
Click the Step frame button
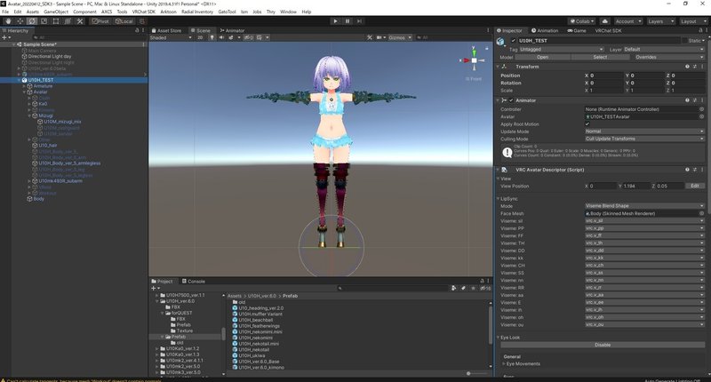359,21
